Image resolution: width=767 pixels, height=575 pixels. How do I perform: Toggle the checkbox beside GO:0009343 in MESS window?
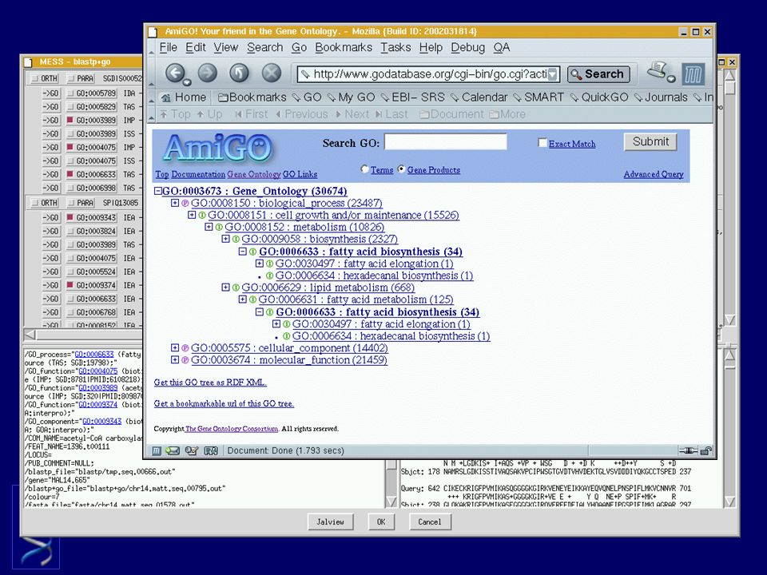[x=70, y=217]
